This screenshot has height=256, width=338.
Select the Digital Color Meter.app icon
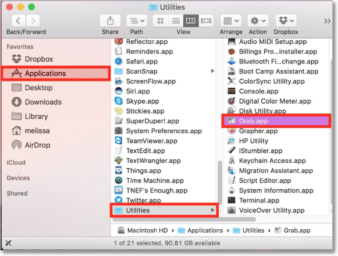pos(232,101)
